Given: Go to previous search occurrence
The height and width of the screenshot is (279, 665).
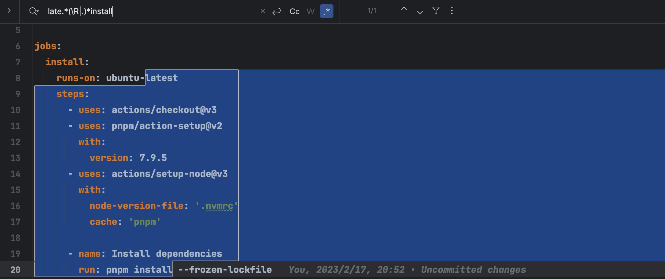Looking at the screenshot, I should click(x=404, y=11).
